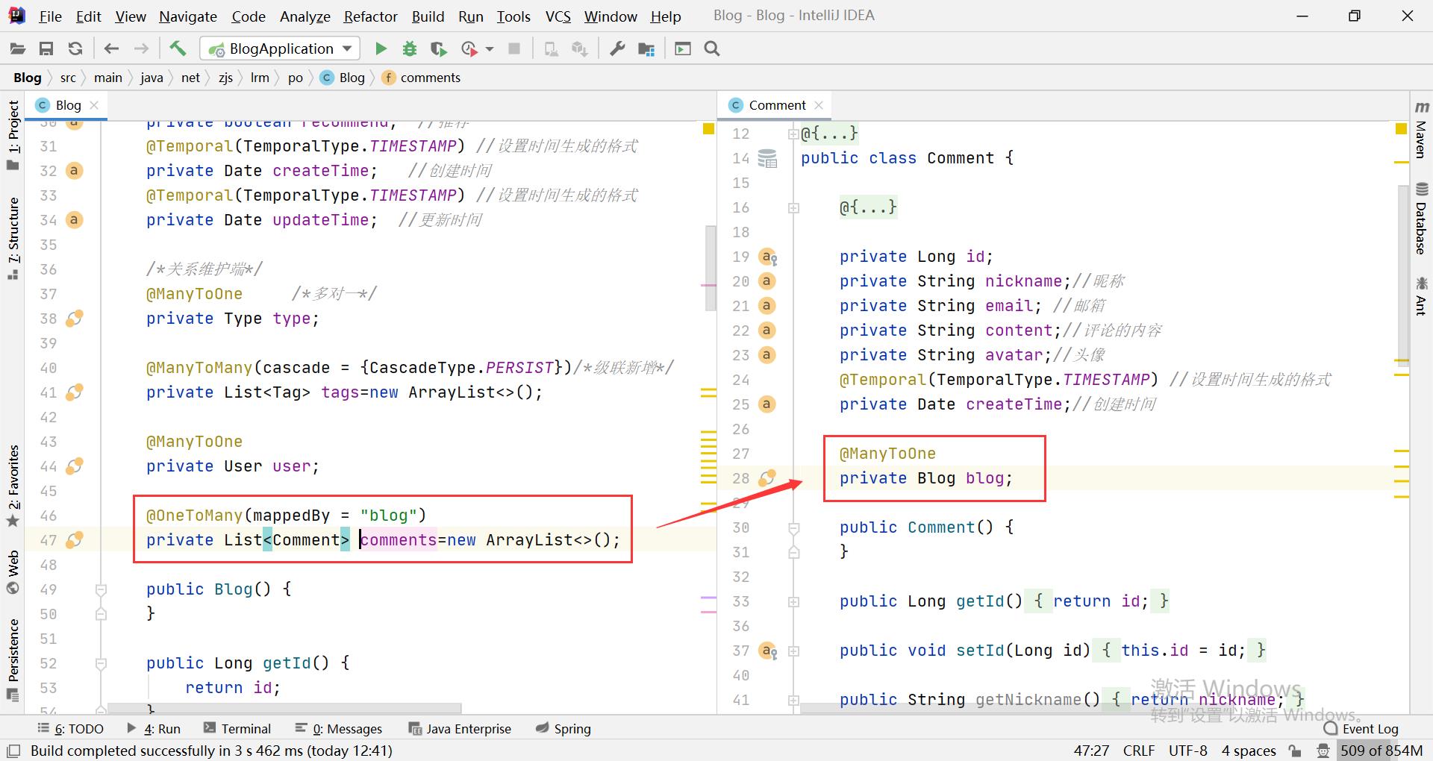Screen dimensions: 1433x761
Task: Click the memory indicator 509 of 854M
Action: point(1381,751)
